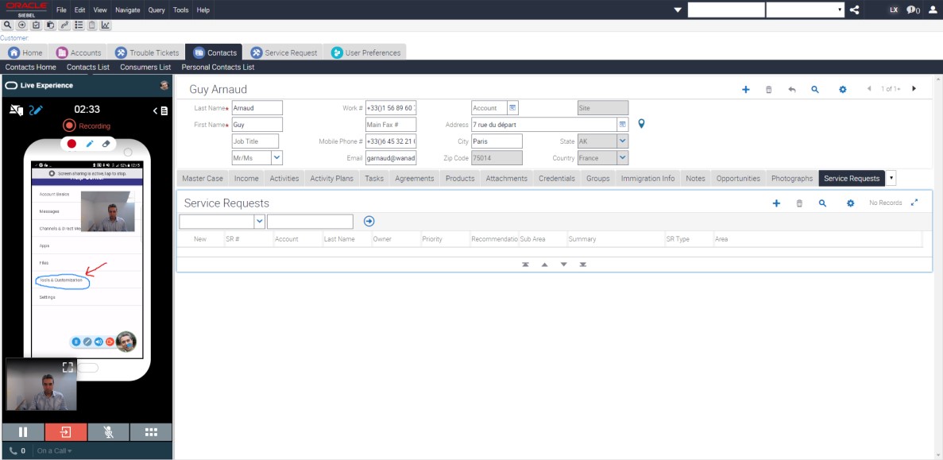
Task: Open the Account picker icon
Action: coord(512,107)
